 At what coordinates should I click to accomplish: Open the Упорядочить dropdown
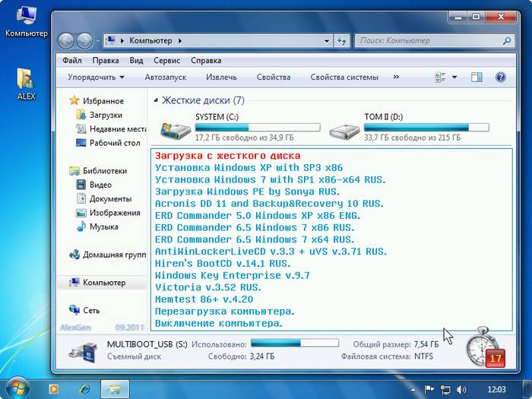click(96, 77)
